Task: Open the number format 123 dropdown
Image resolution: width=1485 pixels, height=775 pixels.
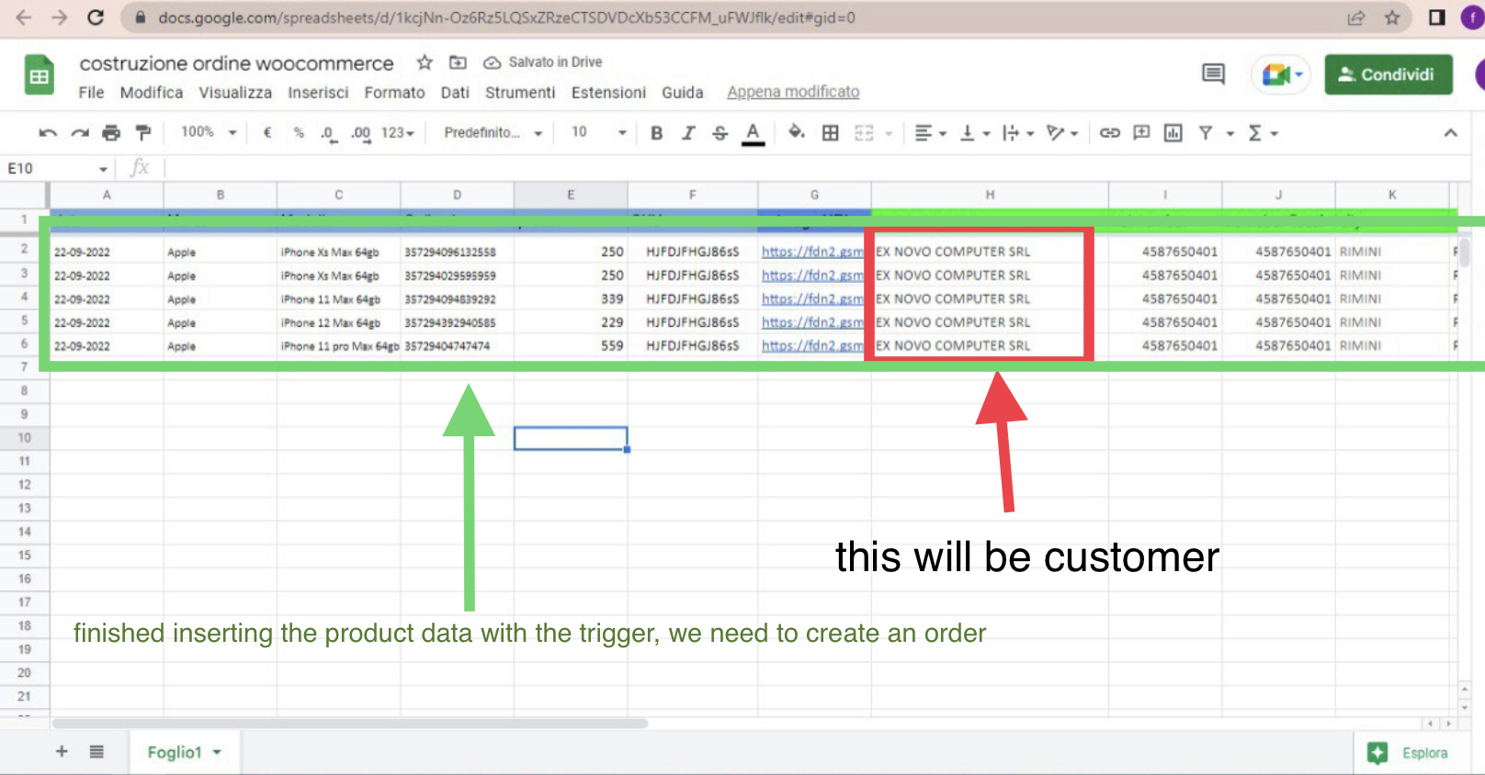Action: point(398,133)
